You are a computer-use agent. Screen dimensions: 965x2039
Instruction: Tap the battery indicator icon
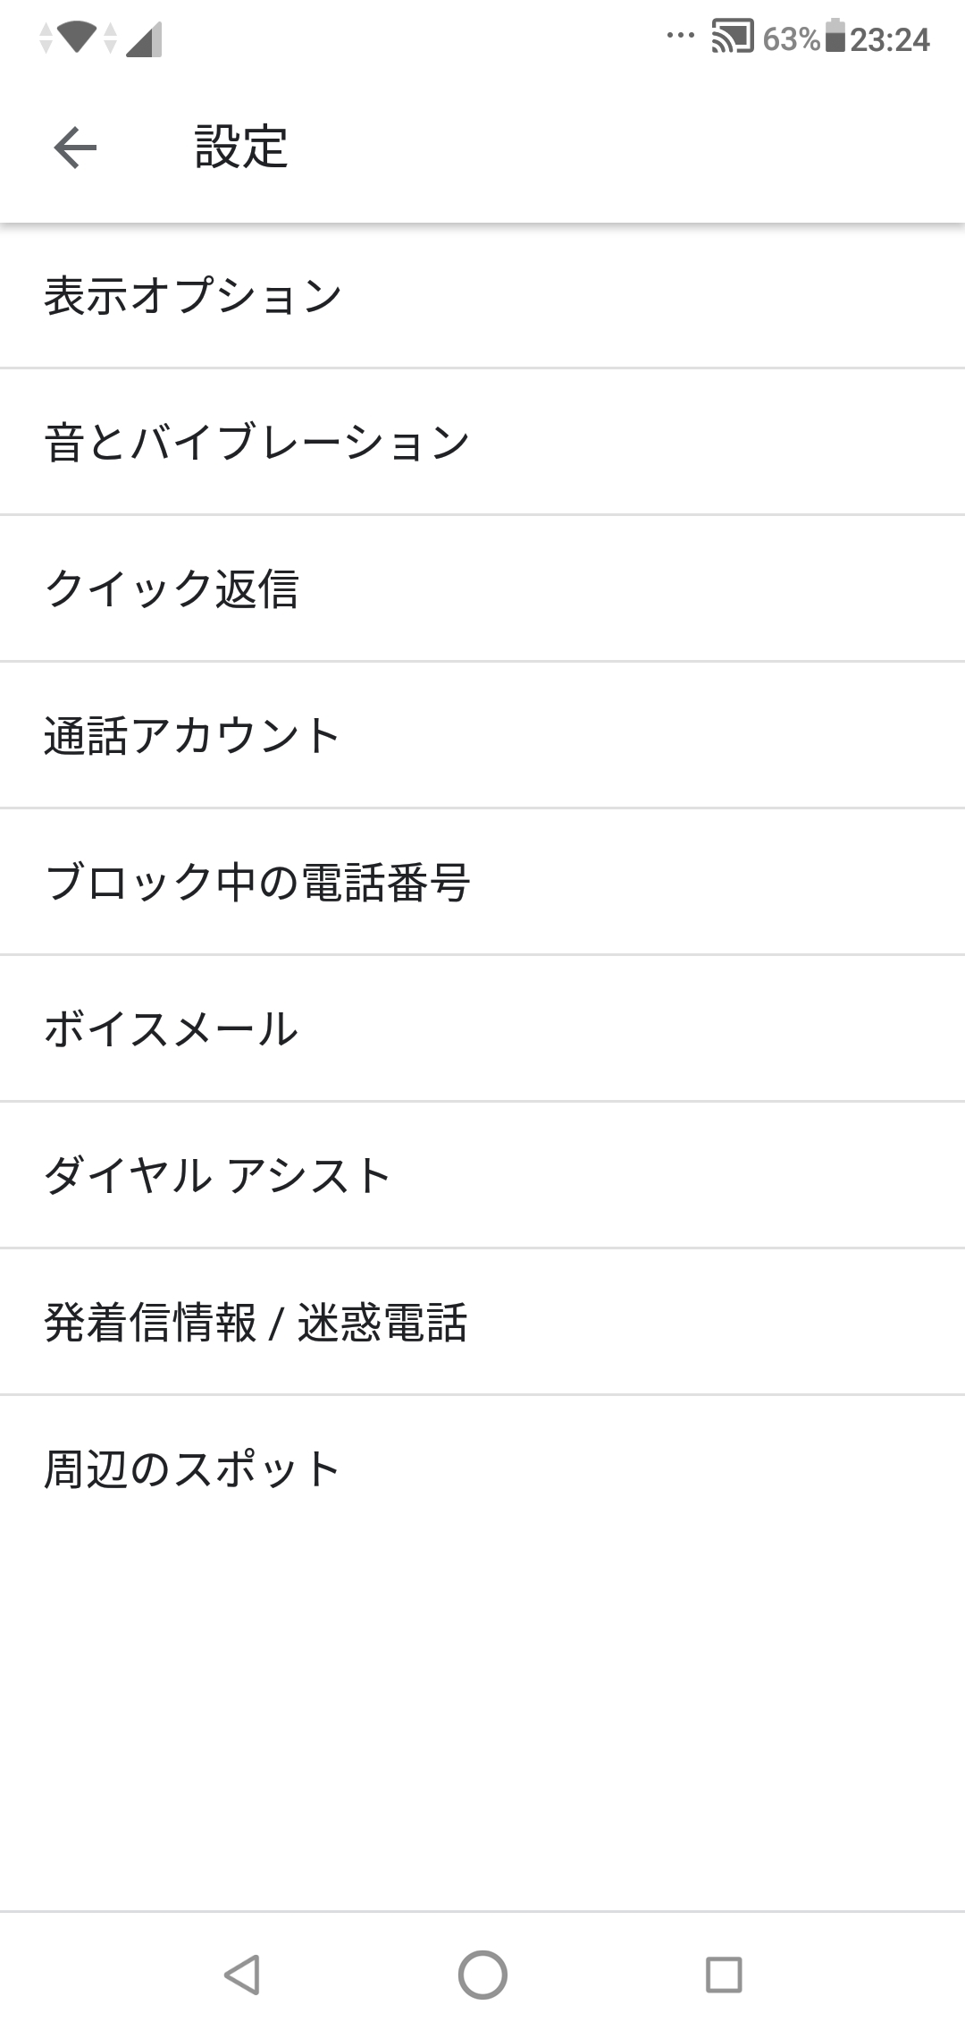(835, 38)
